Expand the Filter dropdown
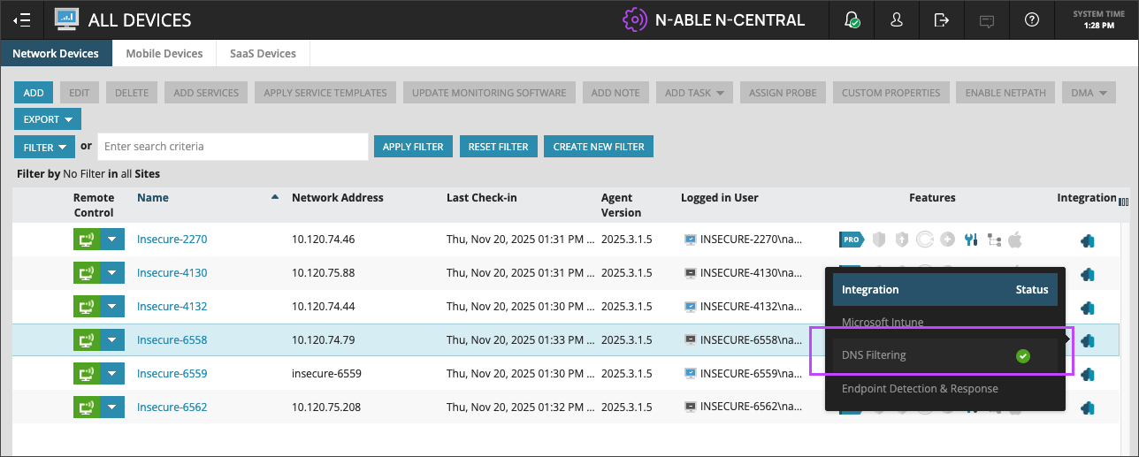 [x=44, y=147]
